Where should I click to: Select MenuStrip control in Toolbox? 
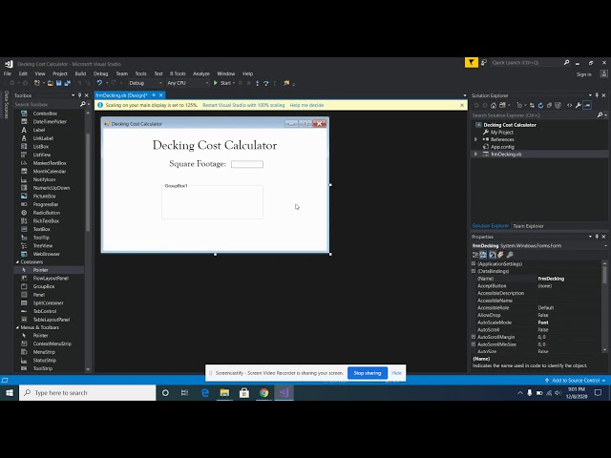click(x=44, y=352)
